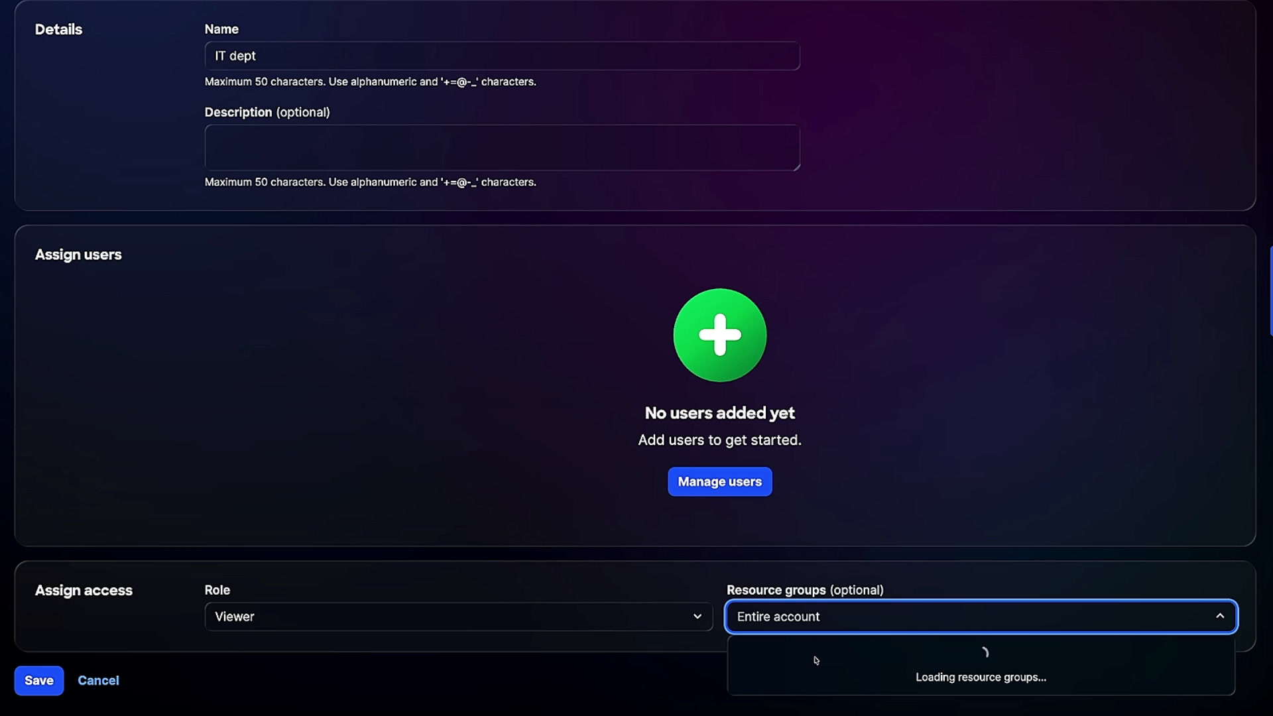Click the "Add users to get started." text
The height and width of the screenshot is (716, 1273).
(719, 440)
